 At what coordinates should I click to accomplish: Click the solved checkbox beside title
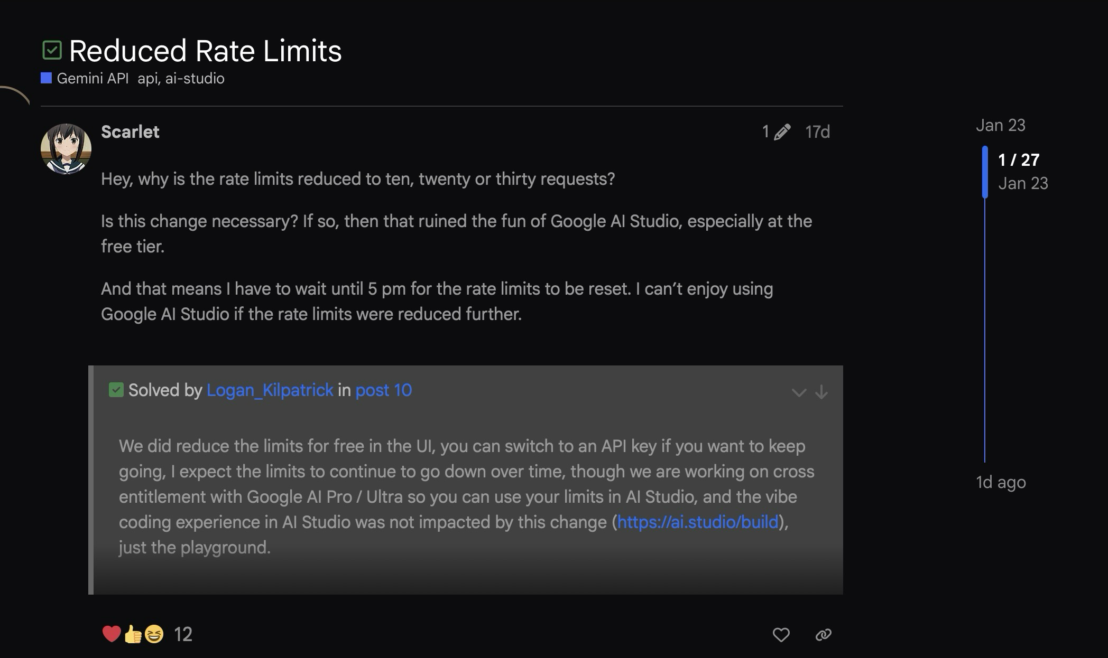(52, 51)
